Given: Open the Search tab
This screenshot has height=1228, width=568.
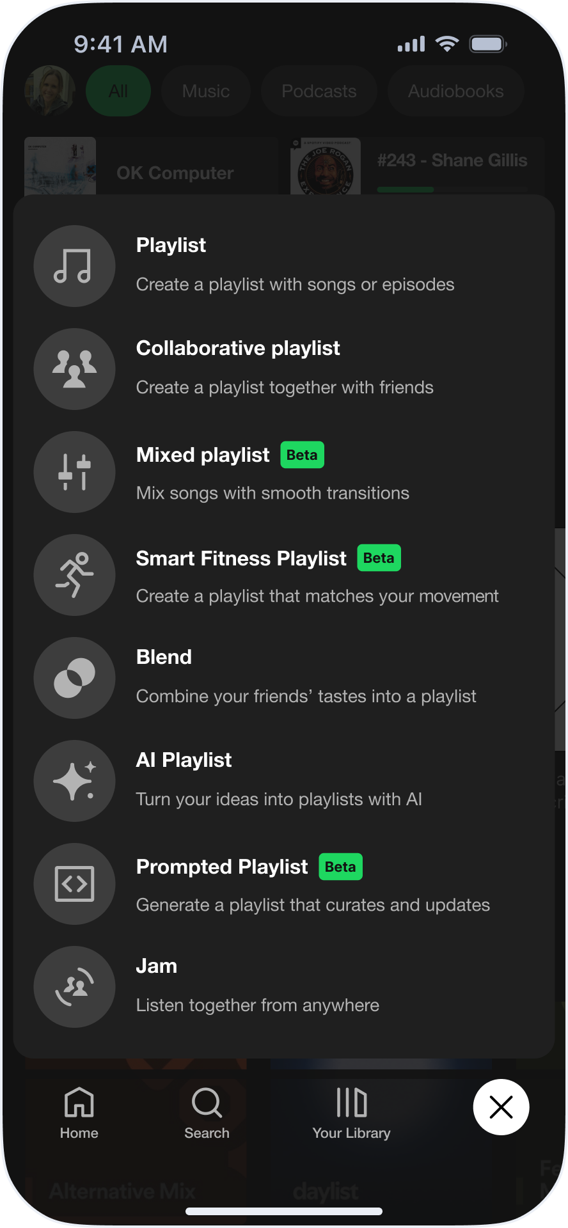Looking at the screenshot, I should pyautogui.click(x=207, y=1114).
